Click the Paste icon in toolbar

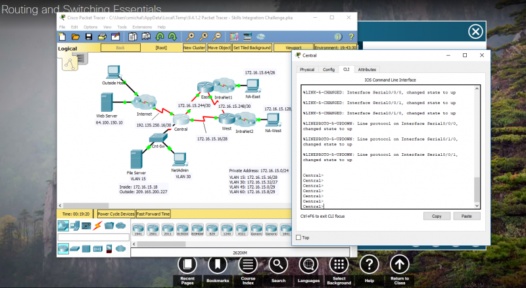146,37
